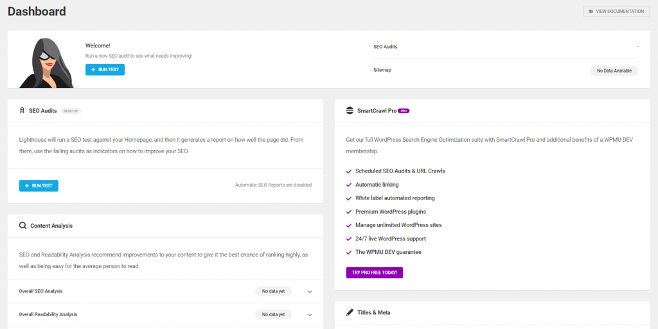The width and height of the screenshot is (658, 329).
Task: Click the SmartCrawl Pro card title
Action: point(377,111)
